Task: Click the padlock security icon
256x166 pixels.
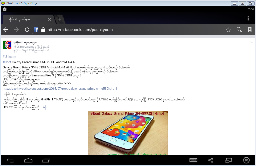Action: (x=43, y=29)
